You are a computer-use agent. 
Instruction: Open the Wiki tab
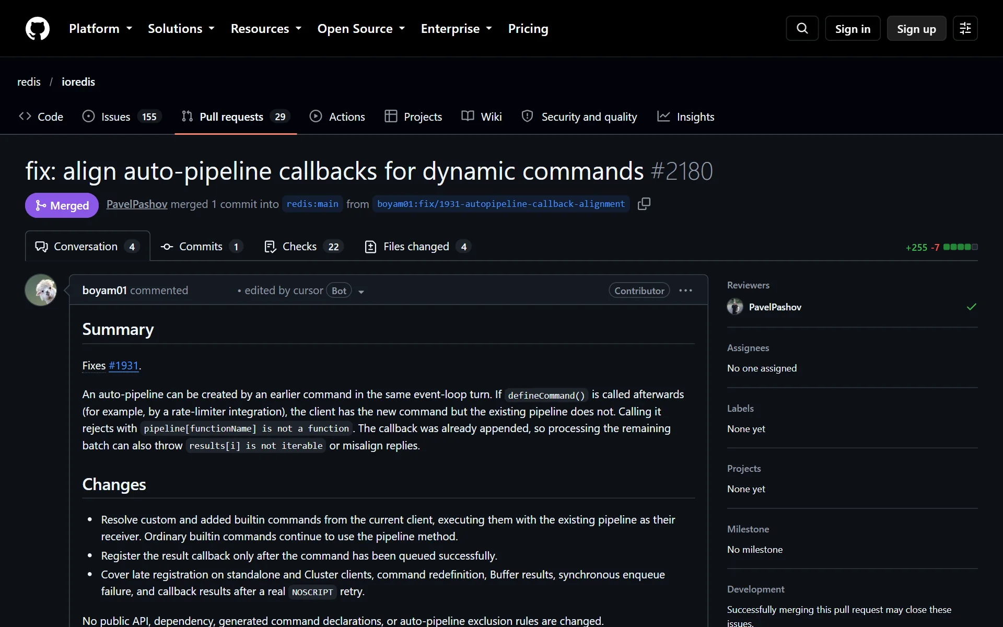point(481,117)
